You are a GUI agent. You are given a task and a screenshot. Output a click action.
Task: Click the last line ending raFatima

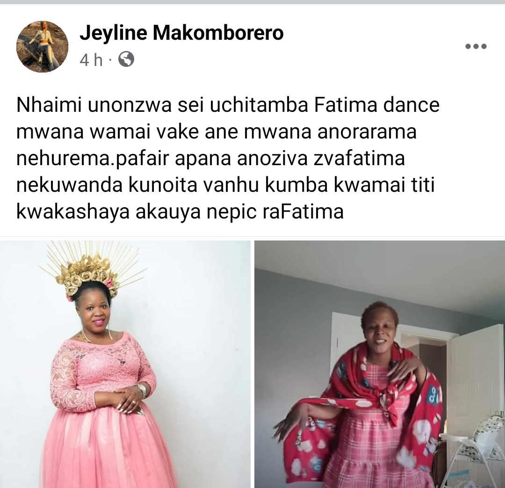pos(180,212)
